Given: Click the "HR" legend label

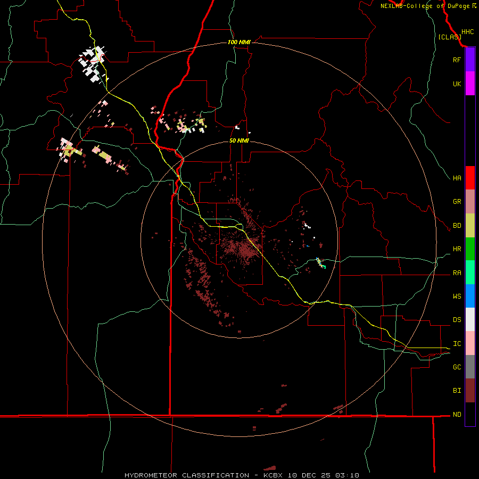Looking at the screenshot, I should (x=457, y=249).
